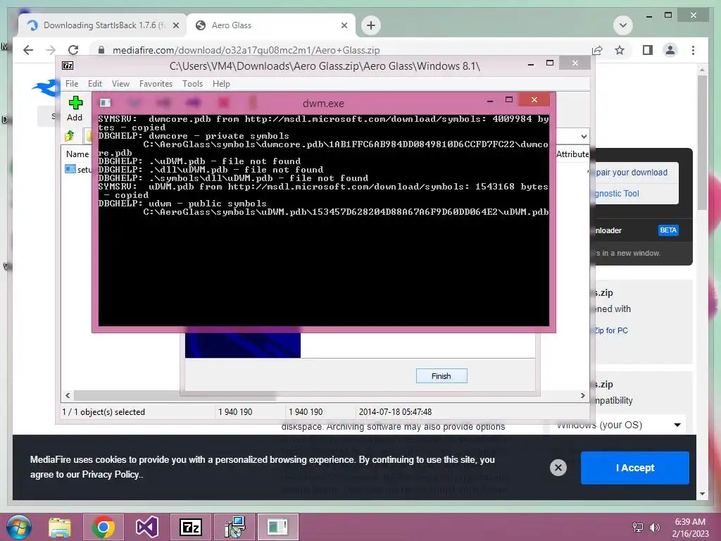Click '1 / 1 object(s) selected' status text
The width and height of the screenshot is (721, 541).
click(104, 412)
